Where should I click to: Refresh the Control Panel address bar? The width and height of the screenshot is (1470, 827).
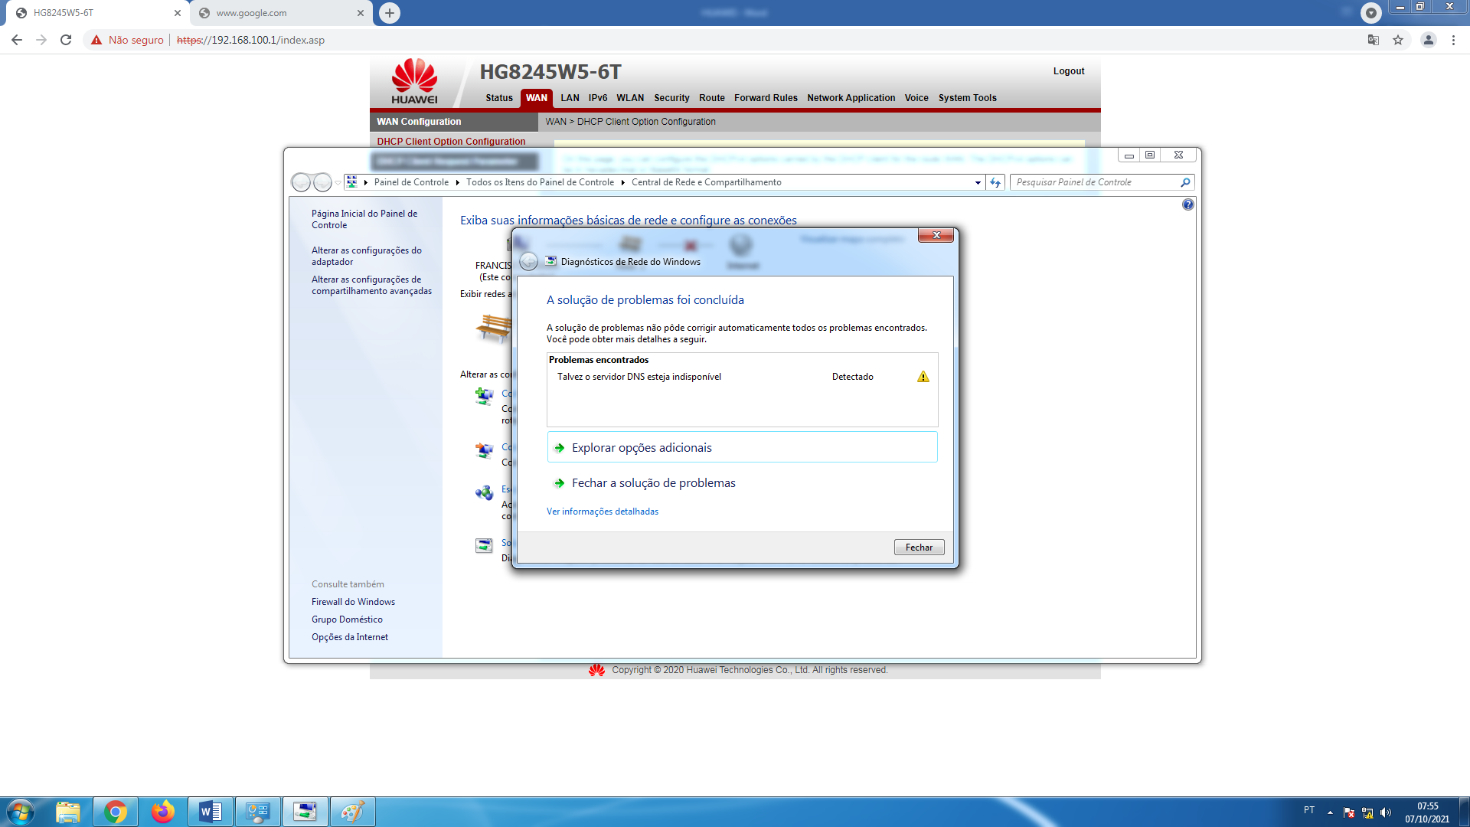pyautogui.click(x=995, y=182)
